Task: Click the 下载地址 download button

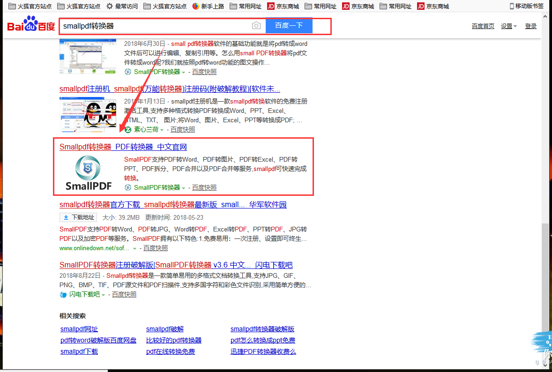Action: click(x=78, y=217)
